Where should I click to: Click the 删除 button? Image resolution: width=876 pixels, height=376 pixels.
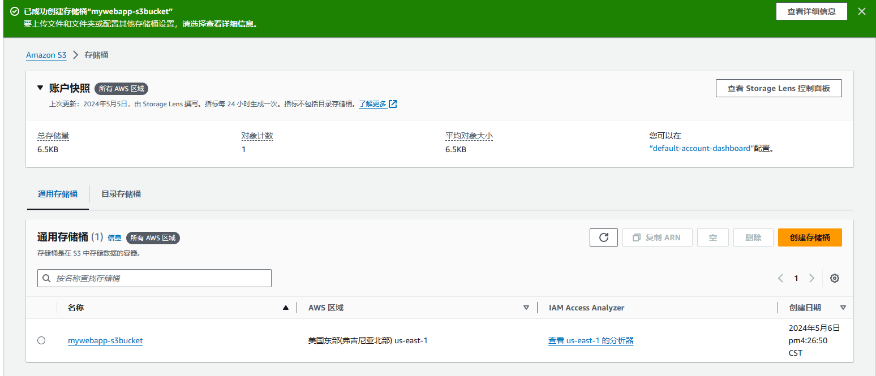click(753, 237)
